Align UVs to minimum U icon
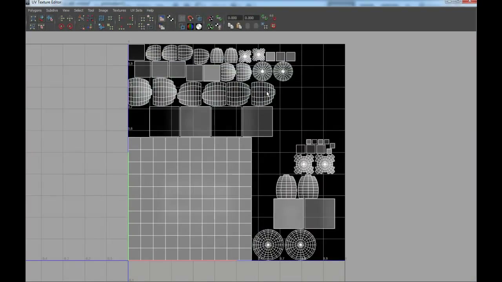Viewport: 502px width, 282px height. tap(121, 18)
